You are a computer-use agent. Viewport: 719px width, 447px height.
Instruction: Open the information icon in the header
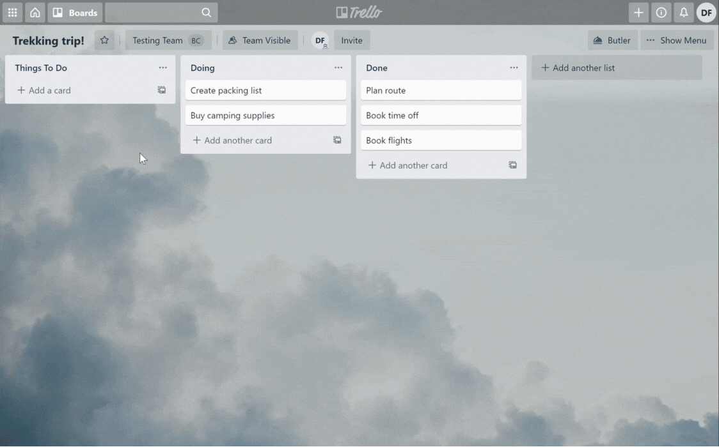[661, 12]
